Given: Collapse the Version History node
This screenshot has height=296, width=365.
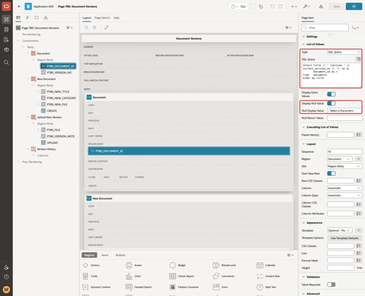Looking at the screenshot, I should (28, 149).
